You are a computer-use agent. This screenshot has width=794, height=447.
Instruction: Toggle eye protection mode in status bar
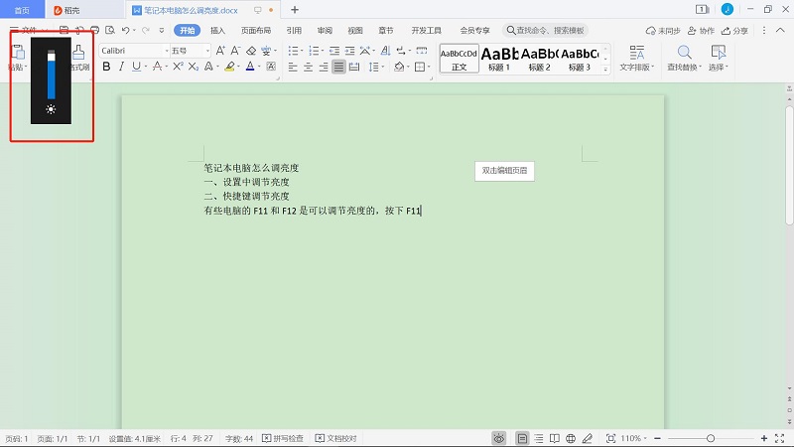click(498, 438)
